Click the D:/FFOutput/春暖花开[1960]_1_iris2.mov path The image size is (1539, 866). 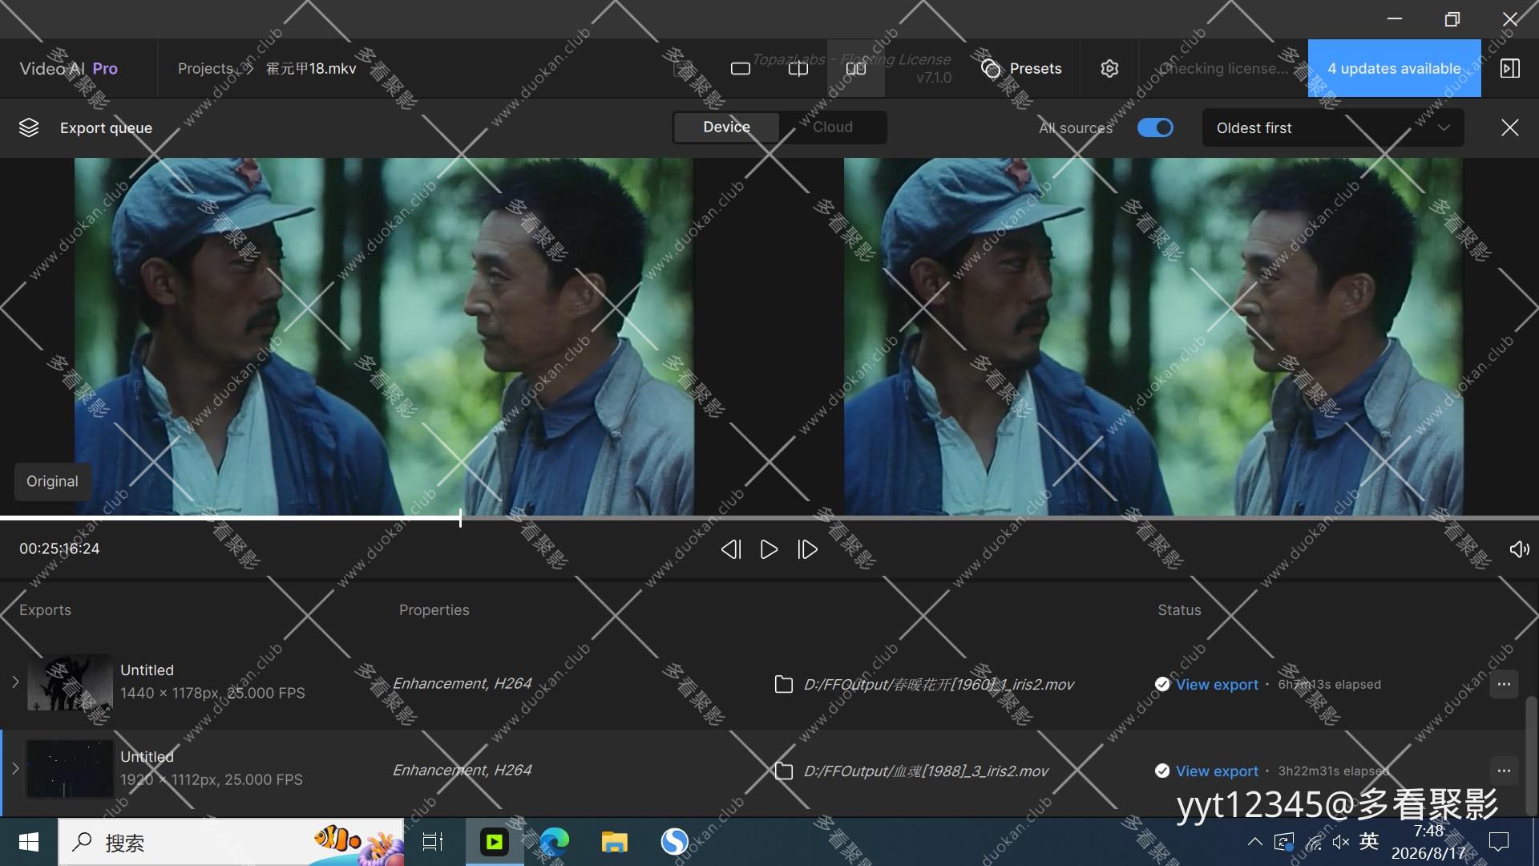click(939, 685)
